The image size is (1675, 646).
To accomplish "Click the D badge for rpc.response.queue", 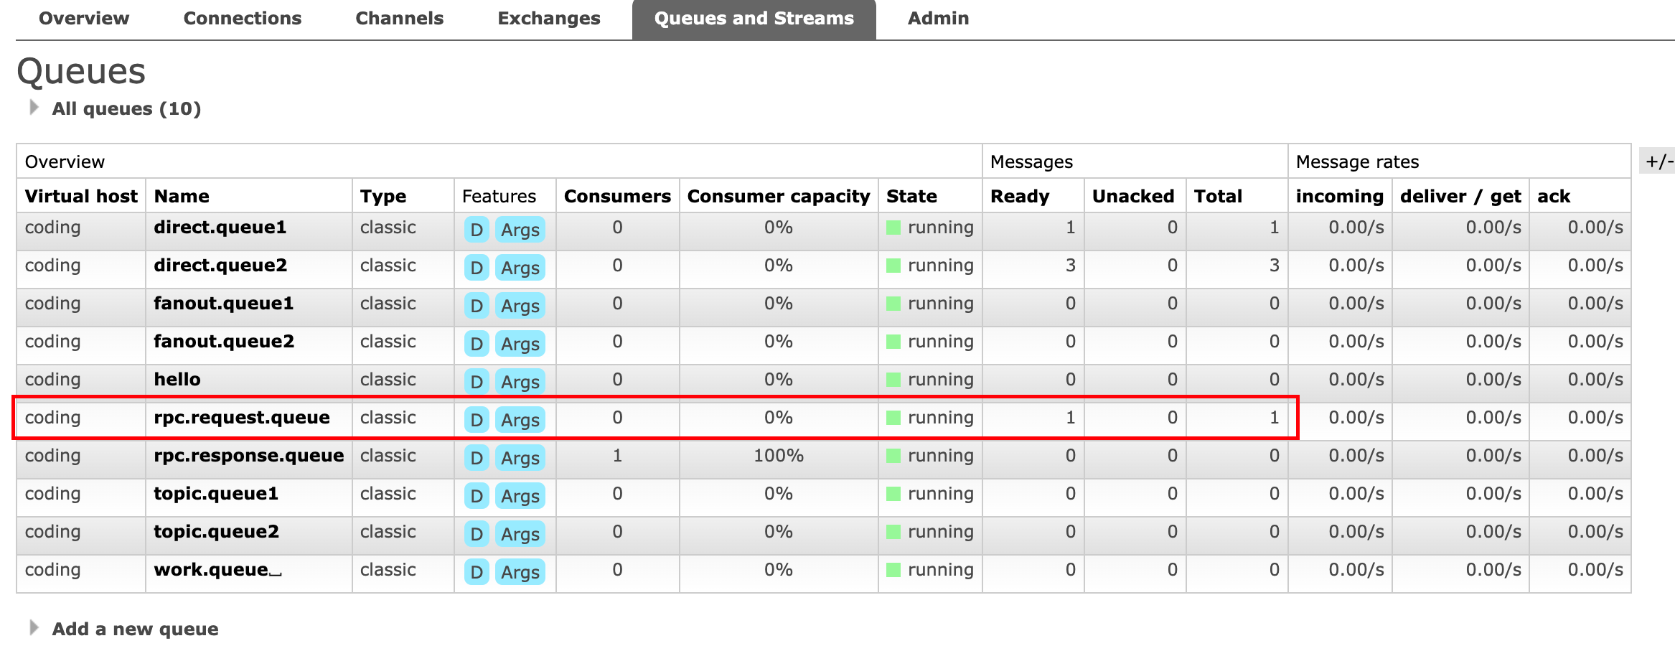I will coord(476,458).
